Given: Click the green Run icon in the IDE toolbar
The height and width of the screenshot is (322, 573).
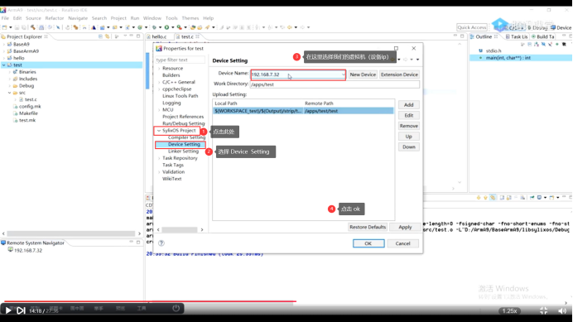Looking at the screenshot, I should [166, 27].
